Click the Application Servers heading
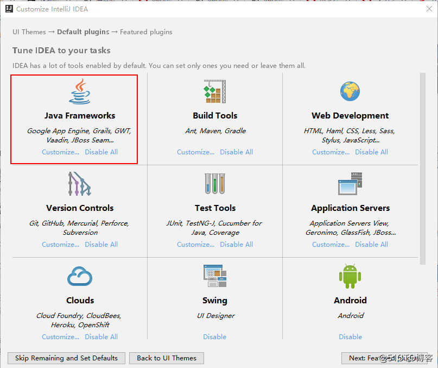The width and height of the screenshot is (438, 368). pos(350,208)
